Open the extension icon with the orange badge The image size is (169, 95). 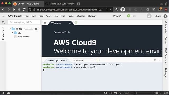(x=160, y=9)
